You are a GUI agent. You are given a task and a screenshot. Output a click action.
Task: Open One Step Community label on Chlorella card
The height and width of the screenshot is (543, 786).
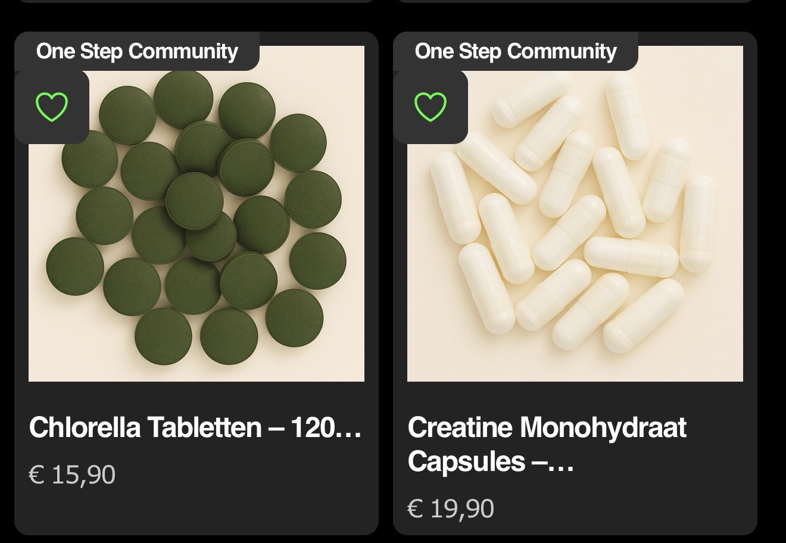click(137, 51)
